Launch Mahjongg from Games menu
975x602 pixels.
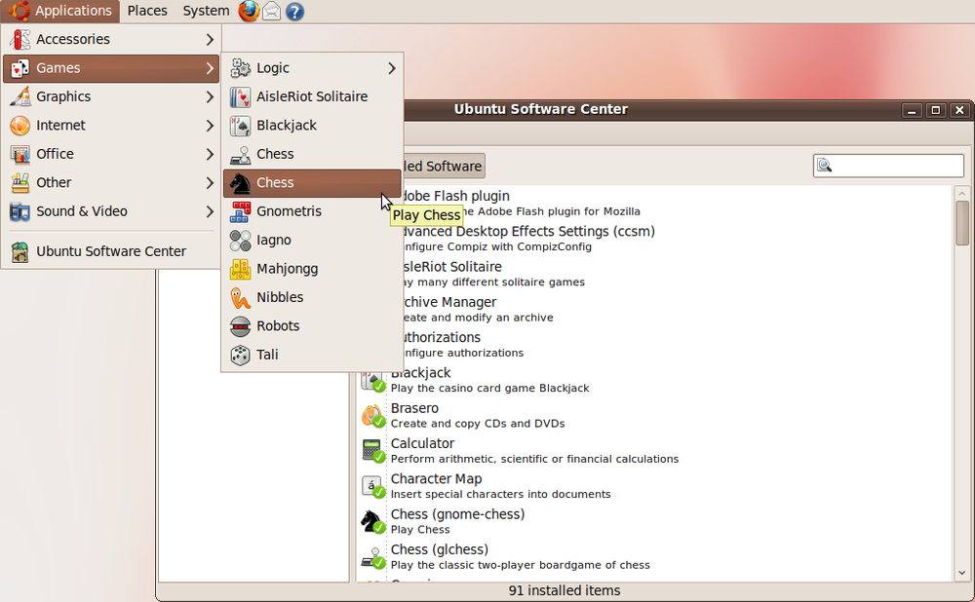coord(312,269)
